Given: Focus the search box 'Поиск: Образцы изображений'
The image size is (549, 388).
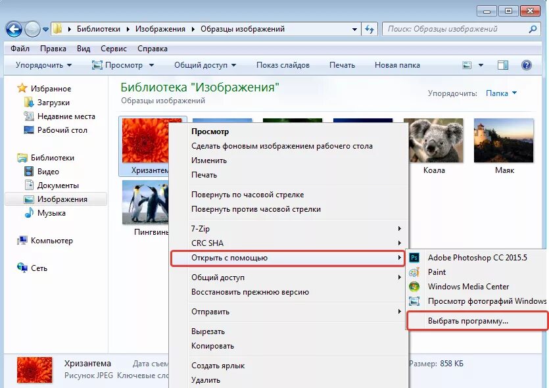Looking at the screenshot, I should click(x=462, y=29).
